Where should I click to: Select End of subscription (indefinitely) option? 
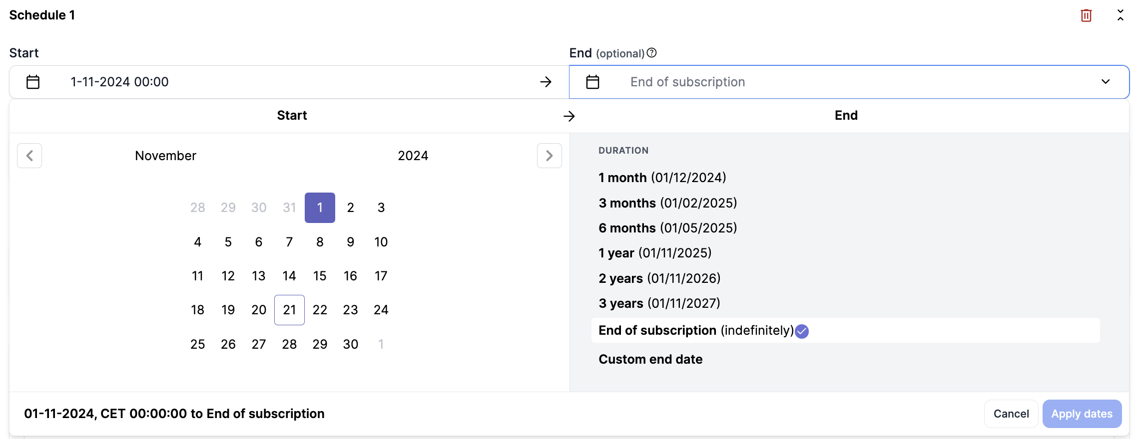(x=696, y=330)
